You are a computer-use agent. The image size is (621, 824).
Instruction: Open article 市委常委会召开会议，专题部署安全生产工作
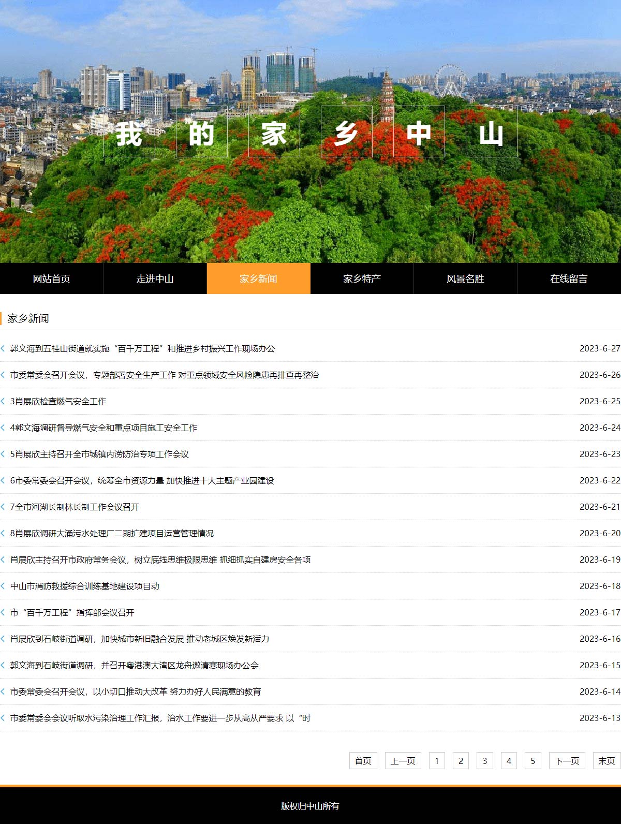pos(165,375)
